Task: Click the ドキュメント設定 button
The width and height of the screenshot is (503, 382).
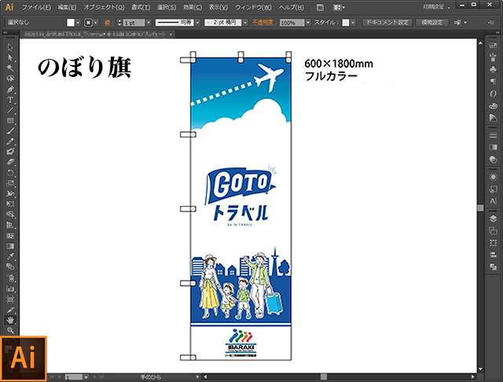Action: coord(387,23)
